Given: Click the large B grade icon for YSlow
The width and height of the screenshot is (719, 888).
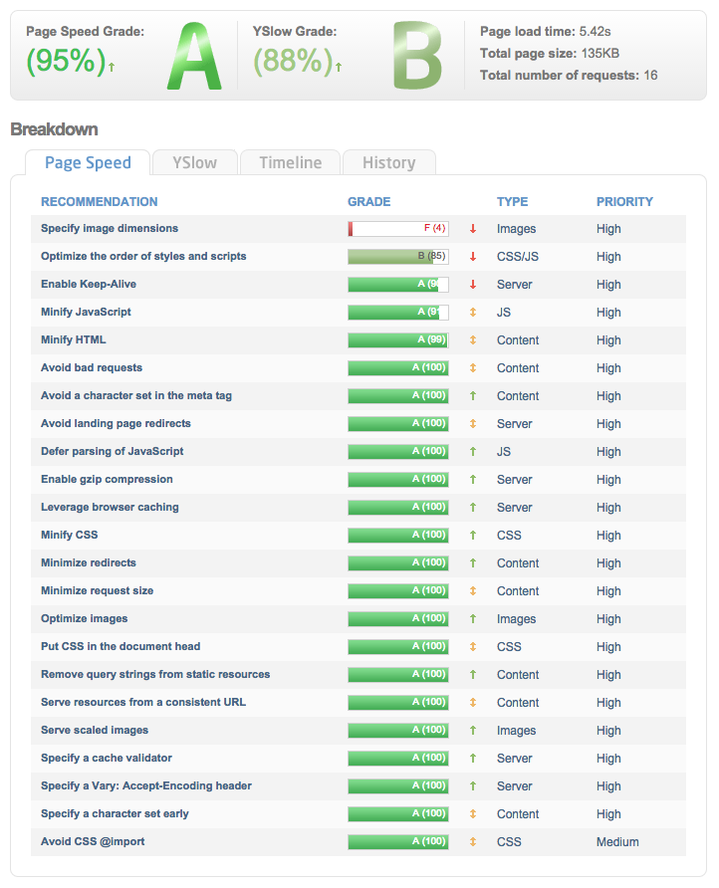Looking at the screenshot, I should [x=416, y=58].
